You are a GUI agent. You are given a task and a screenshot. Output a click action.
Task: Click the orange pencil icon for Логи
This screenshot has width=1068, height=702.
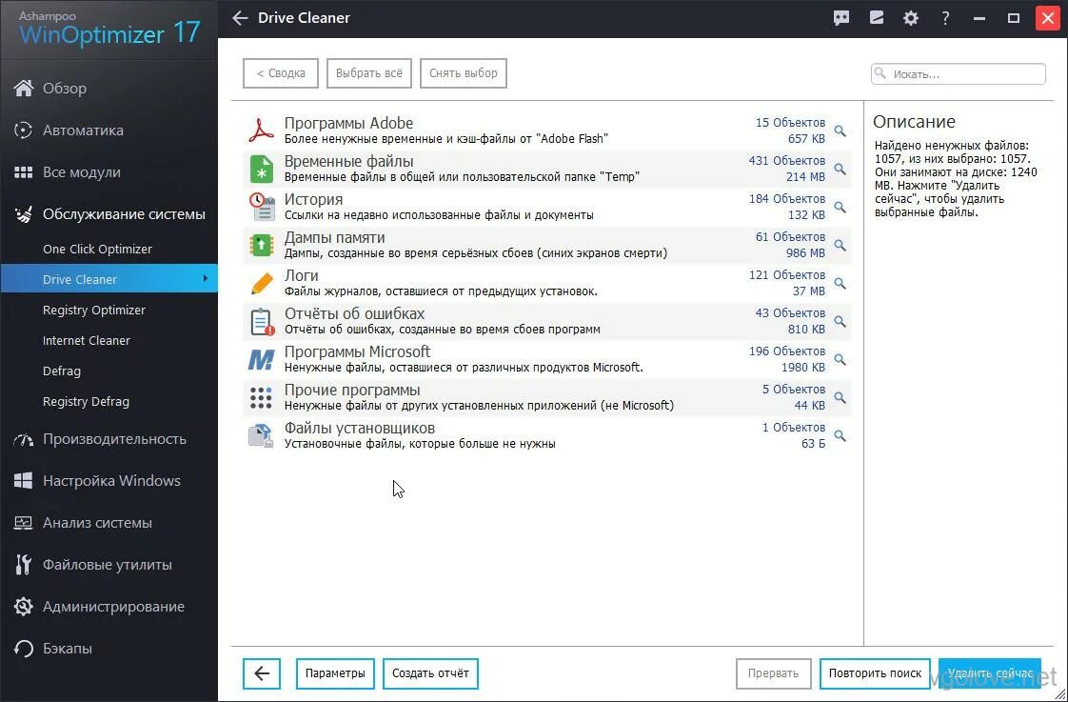point(262,283)
